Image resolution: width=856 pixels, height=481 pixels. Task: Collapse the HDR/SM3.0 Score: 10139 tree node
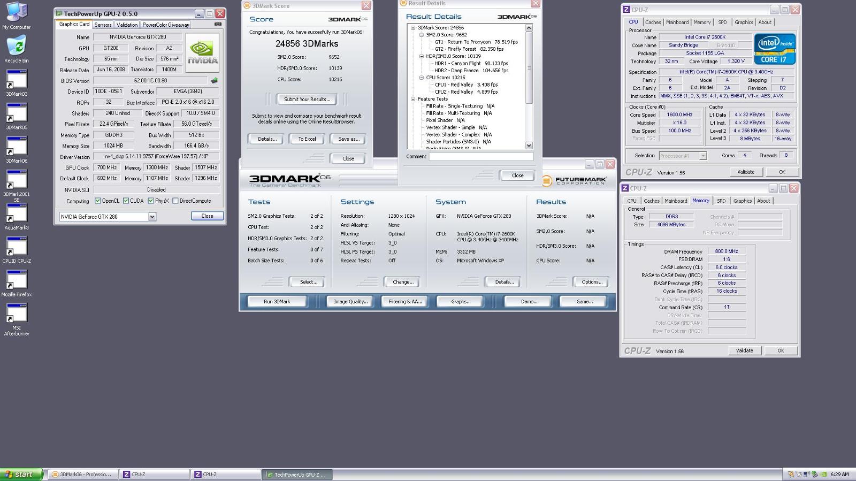422,56
